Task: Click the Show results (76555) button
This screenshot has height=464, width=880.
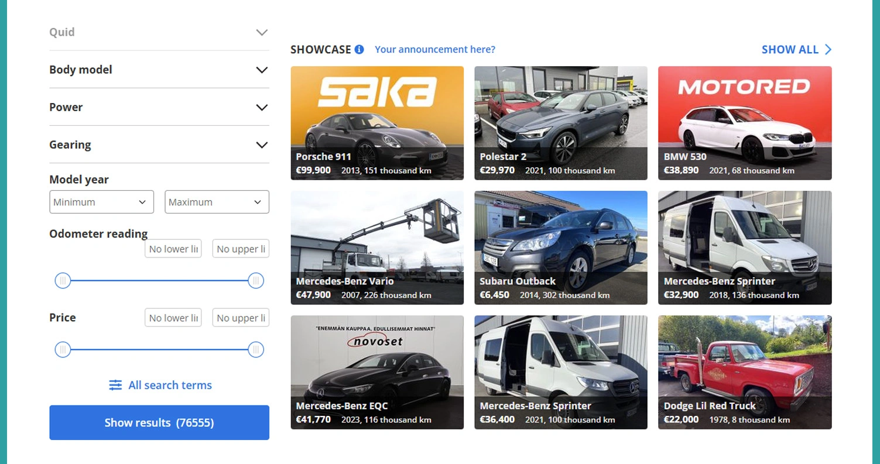Action: 159,422
